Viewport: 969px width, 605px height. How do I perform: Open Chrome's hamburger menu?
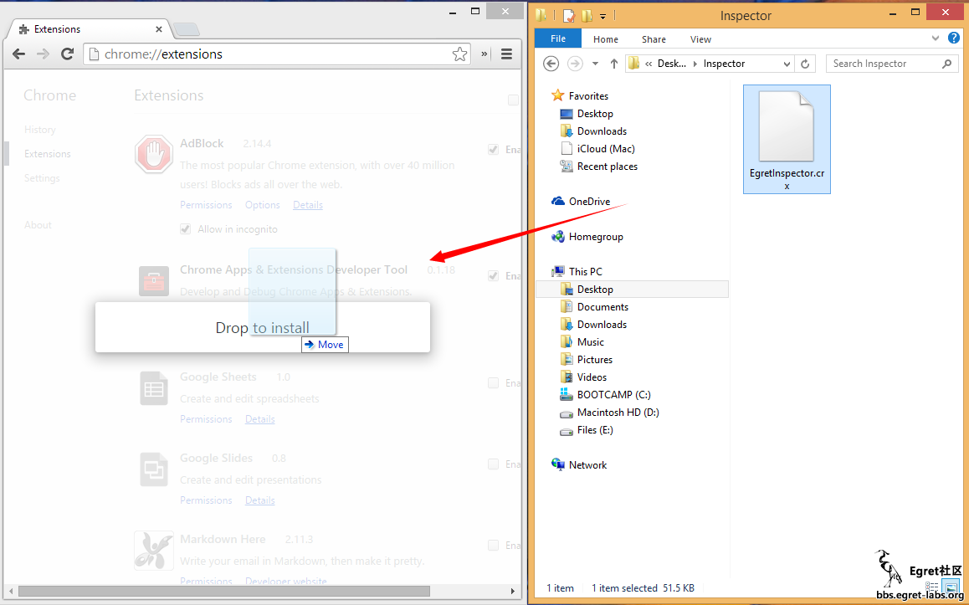[507, 54]
